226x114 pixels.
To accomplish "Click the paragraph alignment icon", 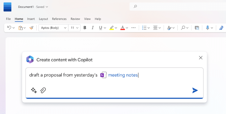I will (x=155, y=28).
